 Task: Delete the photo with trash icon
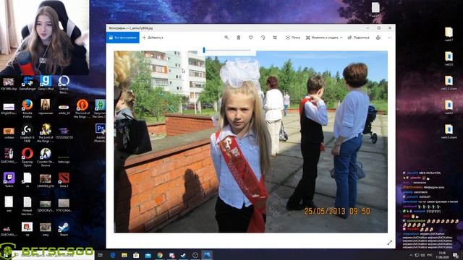tap(239, 38)
